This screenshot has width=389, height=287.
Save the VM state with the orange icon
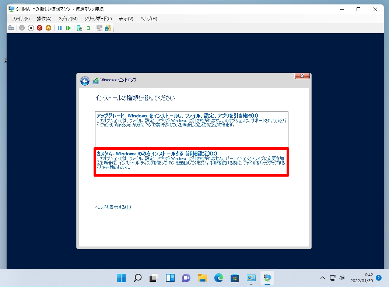point(48,28)
